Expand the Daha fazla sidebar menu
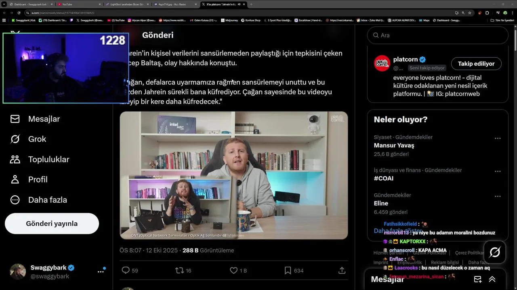The width and height of the screenshot is (517, 290). pyautogui.click(x=38, y=200)
